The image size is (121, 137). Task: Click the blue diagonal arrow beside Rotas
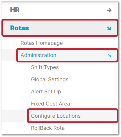[109, 29]
